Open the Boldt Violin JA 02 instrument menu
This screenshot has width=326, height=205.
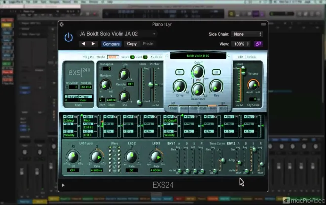[198, 56]
